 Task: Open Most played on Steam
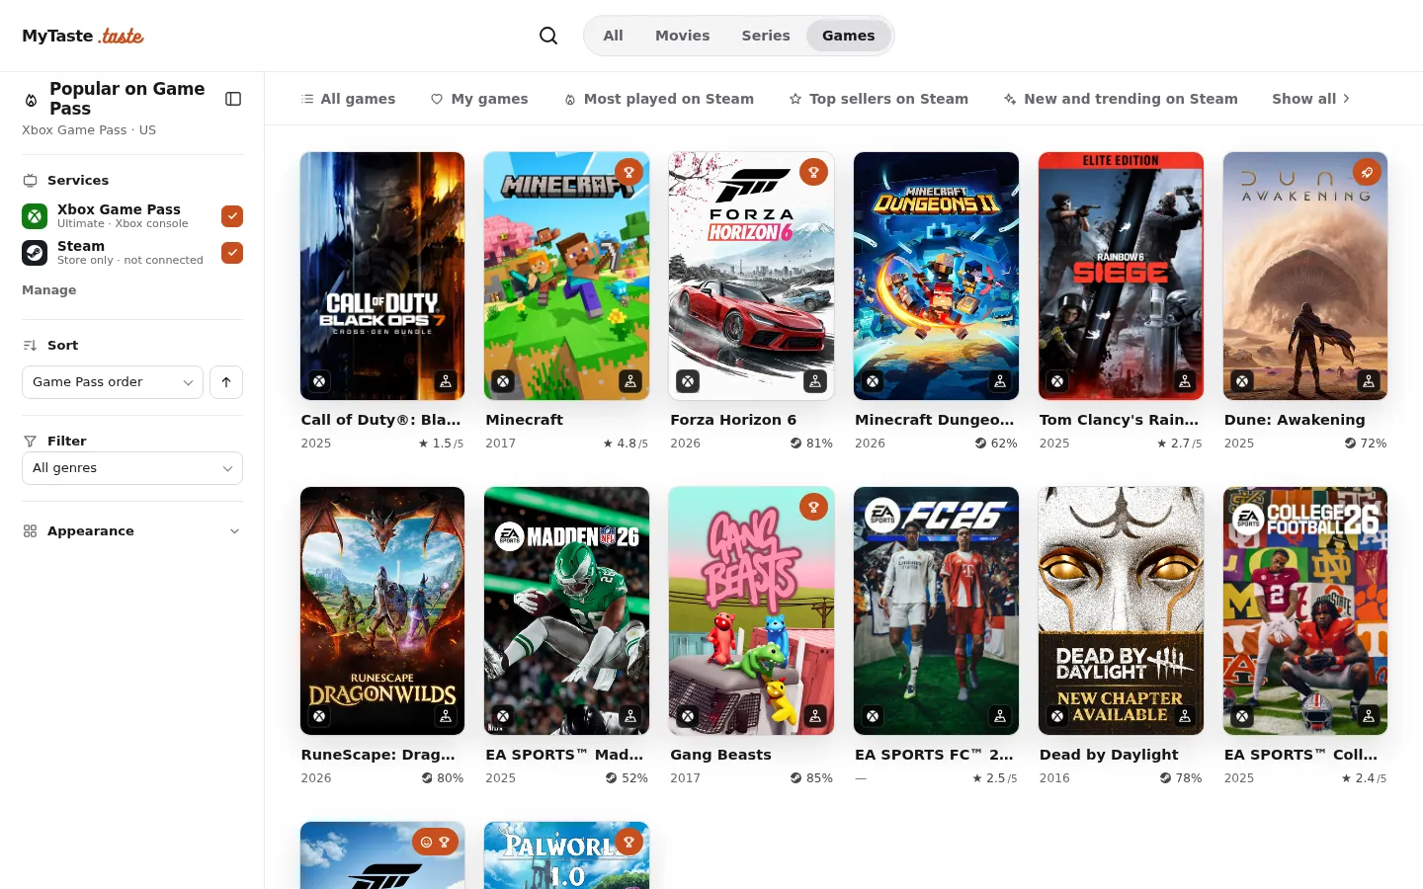click(658, 99)
